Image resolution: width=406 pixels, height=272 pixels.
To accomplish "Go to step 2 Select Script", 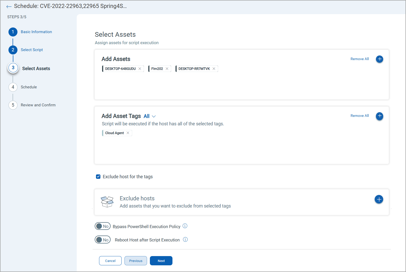I will pos(32,50).
